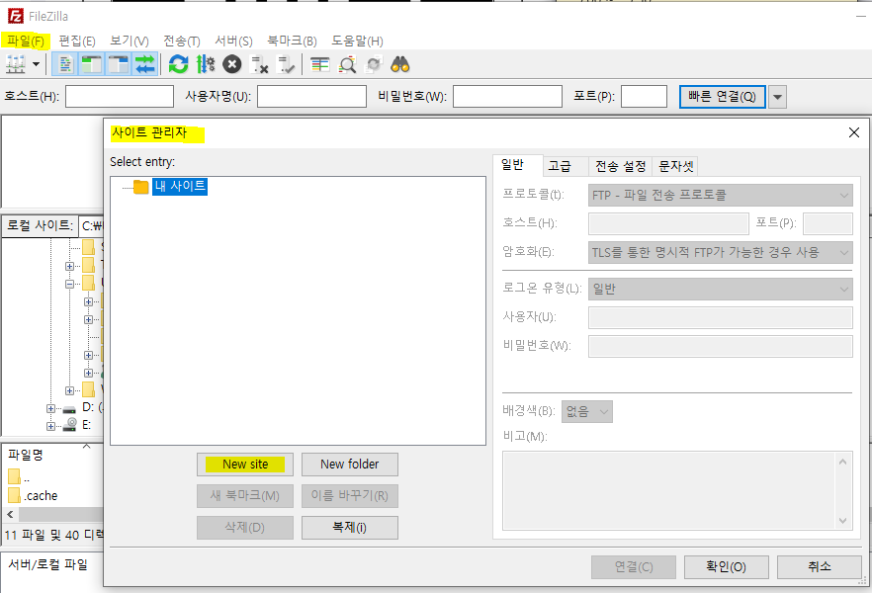Toggle synchronized browsing icon

[374, 64]
